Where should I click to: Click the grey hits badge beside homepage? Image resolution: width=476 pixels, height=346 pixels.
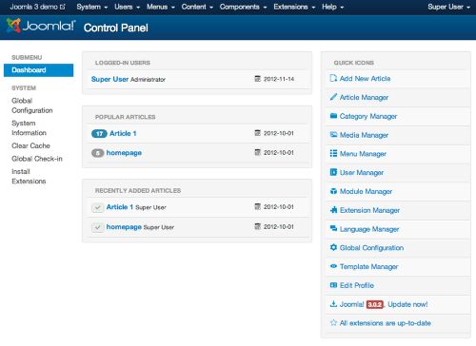[x=98, y=153]
